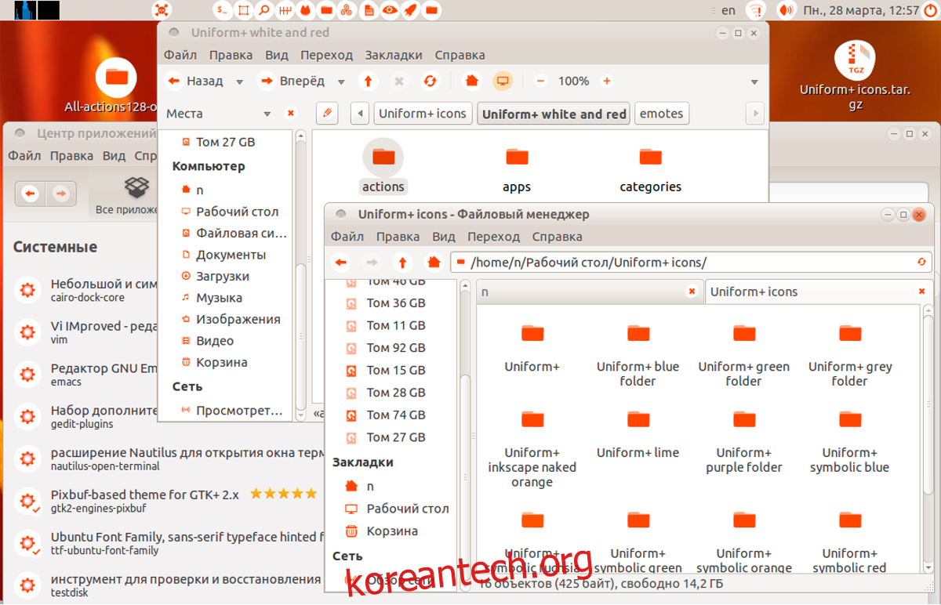Click the emotes breadcrumb button
Viewport: 941px width, 605px height.
(661, 114)
